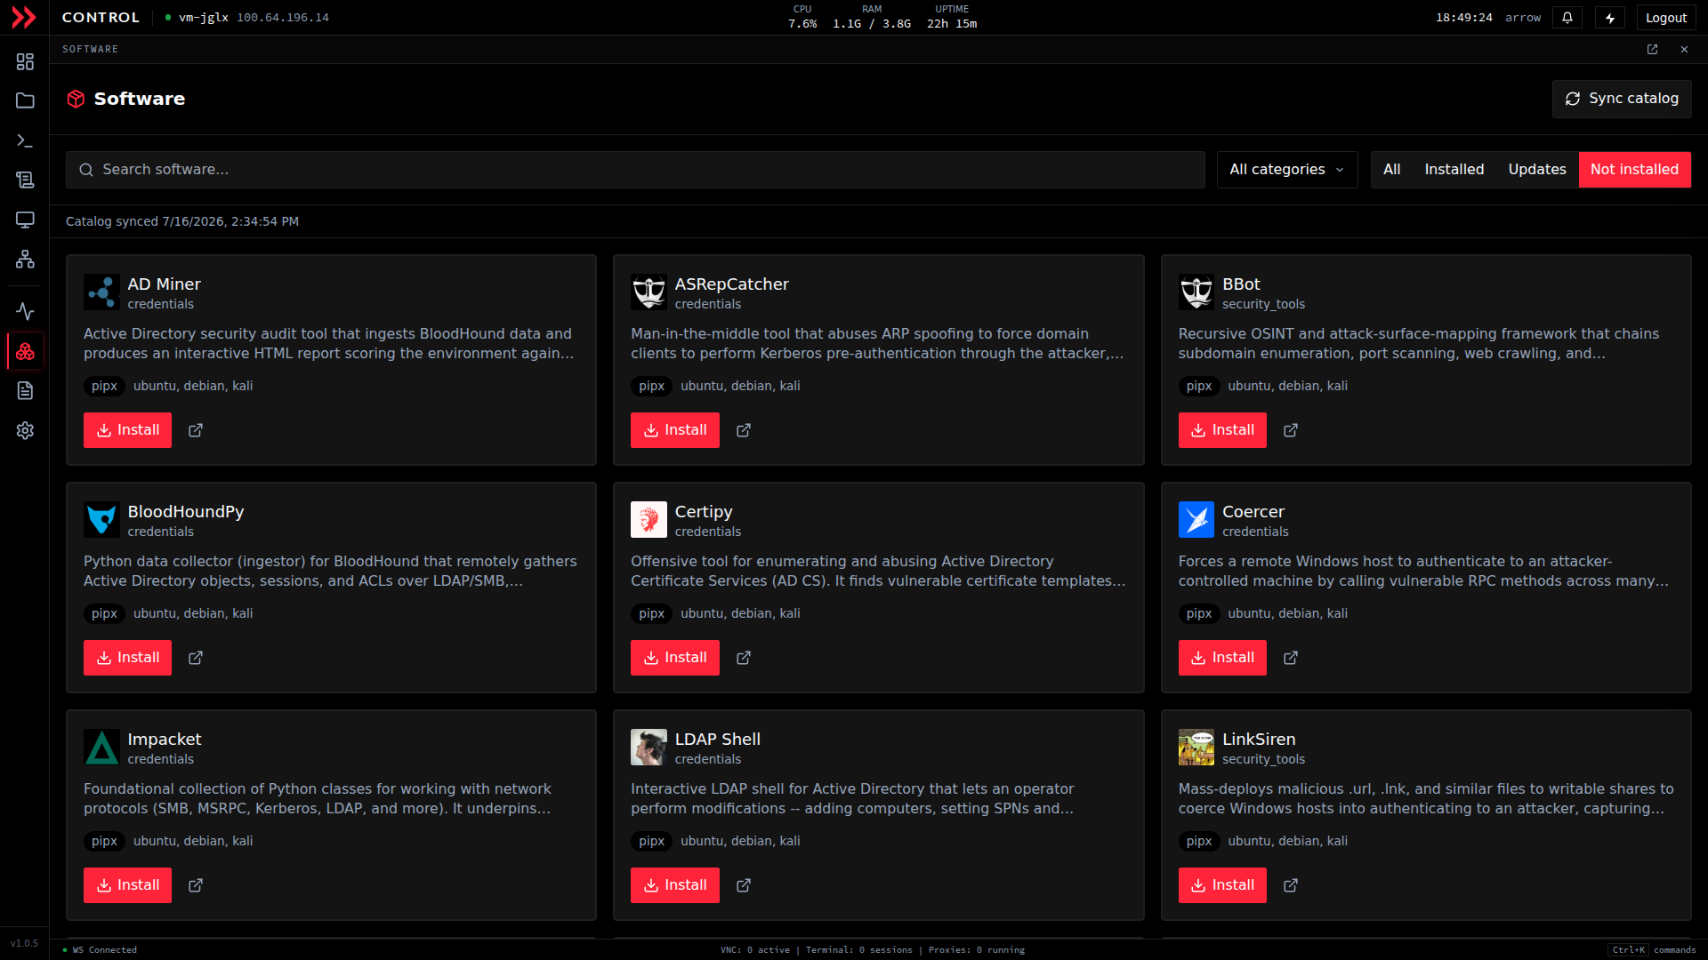Open external link for BBot
The height and width of the screenshot is (960, 1708).
click(x=1291, y=430)
